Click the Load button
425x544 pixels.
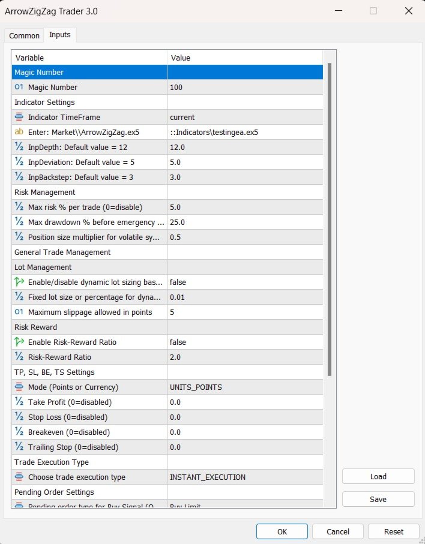(378, 476)
